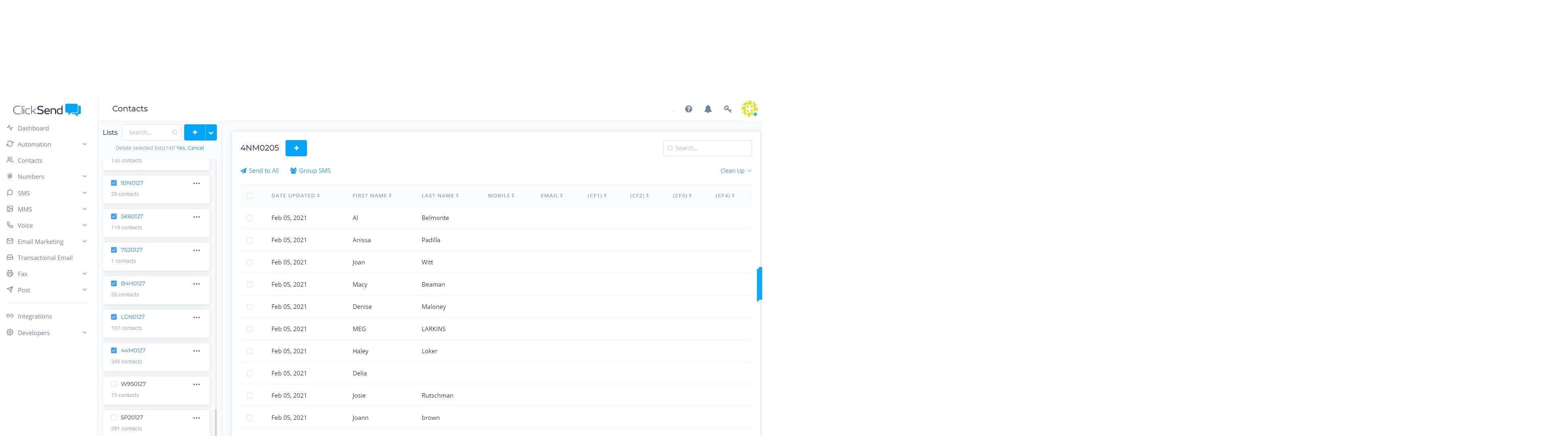Click the blue page scrollbar thumb
The height and width of the screenshot is (436, 1551).
pos(759,284)
